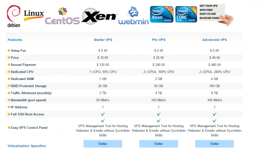This screenshot has height=151, width=264.
Task: Open the Pro VPS heading link
Action: click(x=159, y=40)
